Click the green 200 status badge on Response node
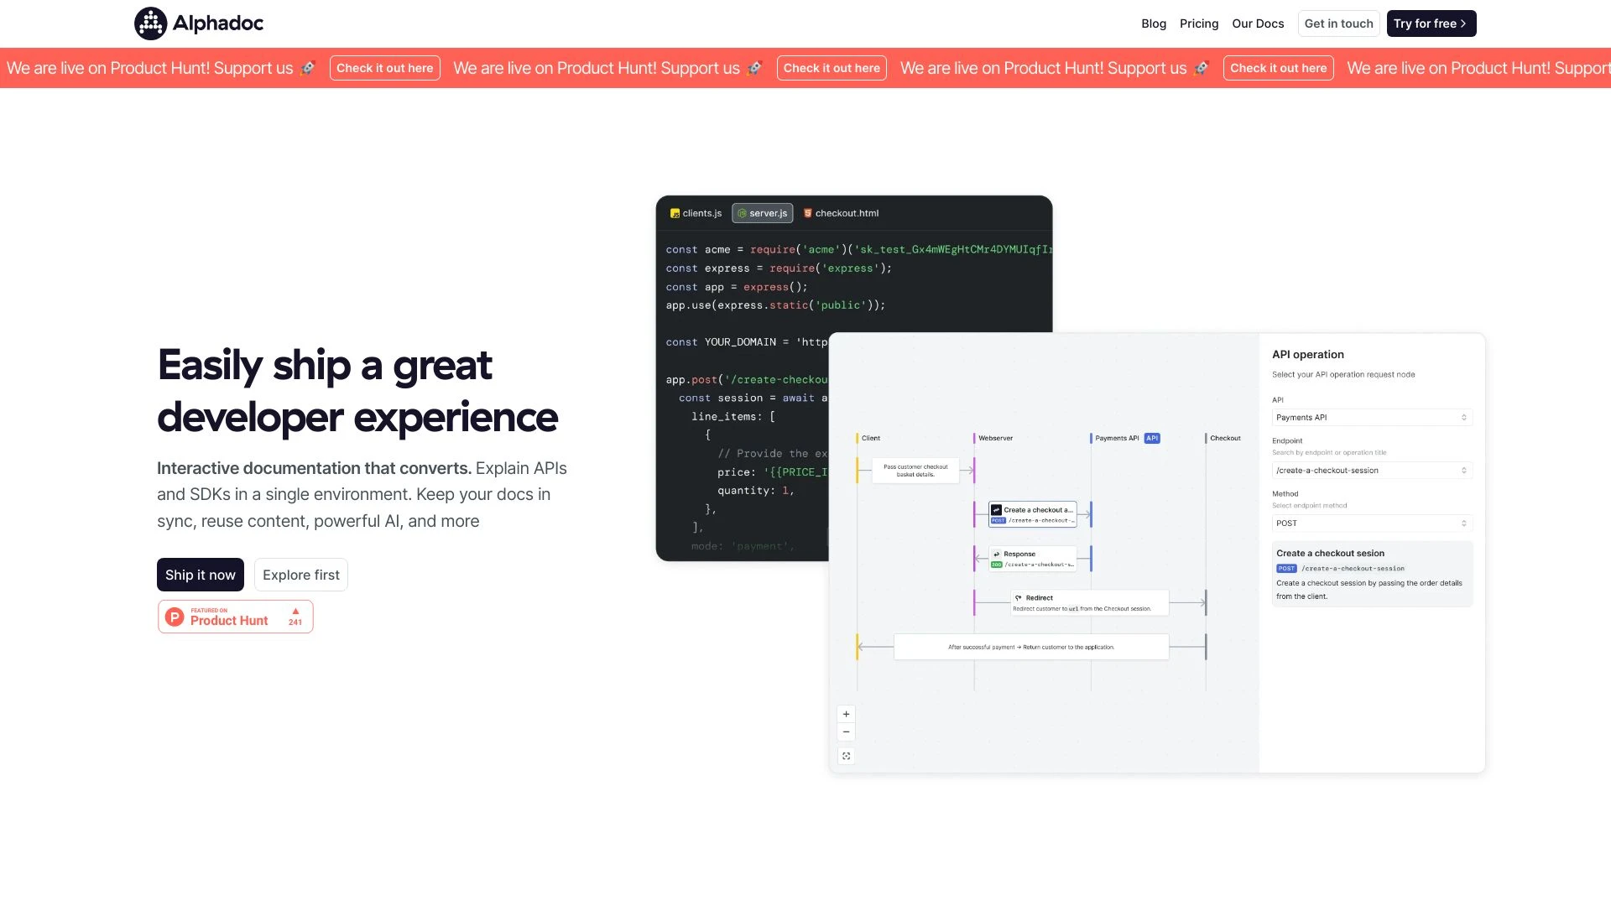 pyautogui.click(x=996, y=564)
